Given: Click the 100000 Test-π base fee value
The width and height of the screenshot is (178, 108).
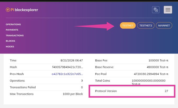Looking at the screenshot, I should tap(158, 60).
